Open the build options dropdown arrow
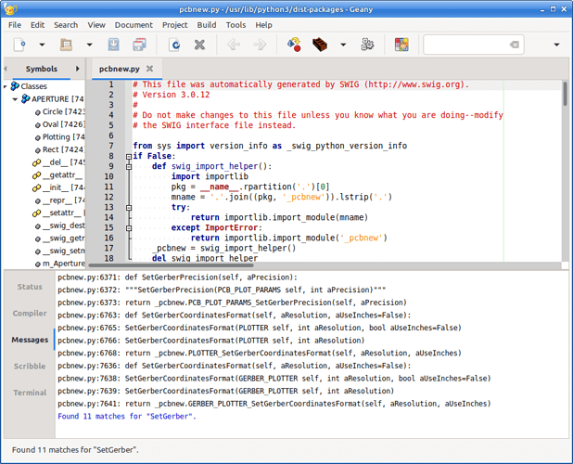 pyautogui.click(x=343, y=45)
